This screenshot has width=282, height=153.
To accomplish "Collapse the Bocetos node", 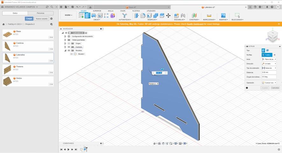I will 65,51.
